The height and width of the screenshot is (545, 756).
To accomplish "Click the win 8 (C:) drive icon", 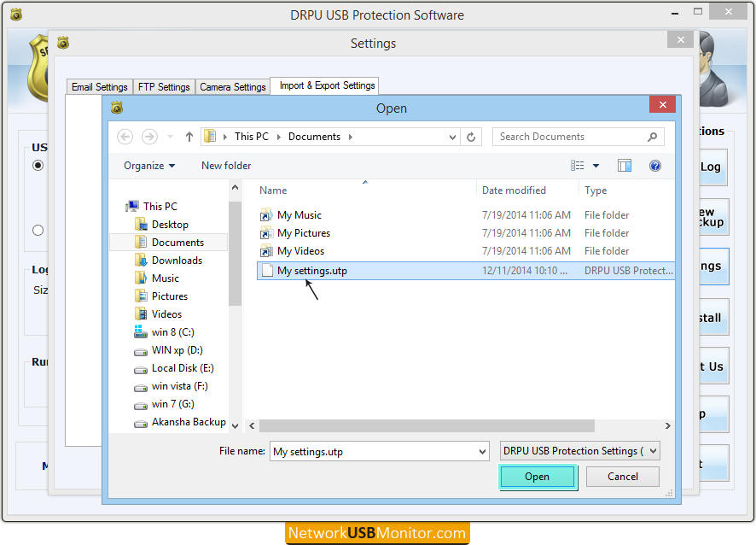I will tap(141, 332).
